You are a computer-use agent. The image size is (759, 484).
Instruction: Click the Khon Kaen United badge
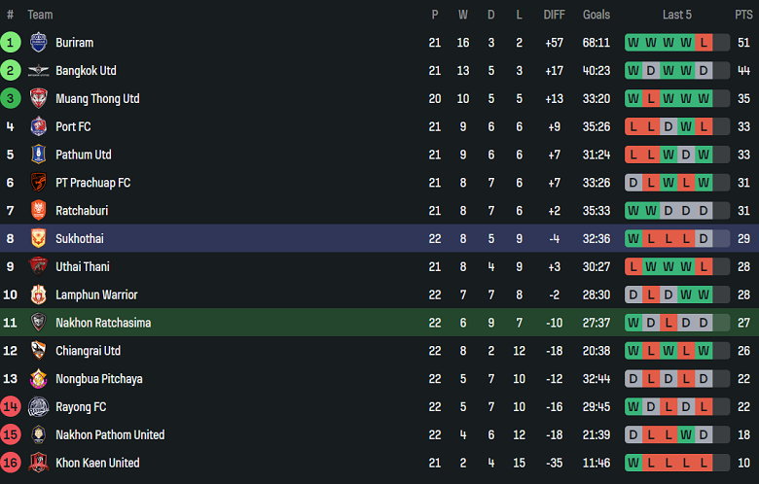[x=38, y=463]
